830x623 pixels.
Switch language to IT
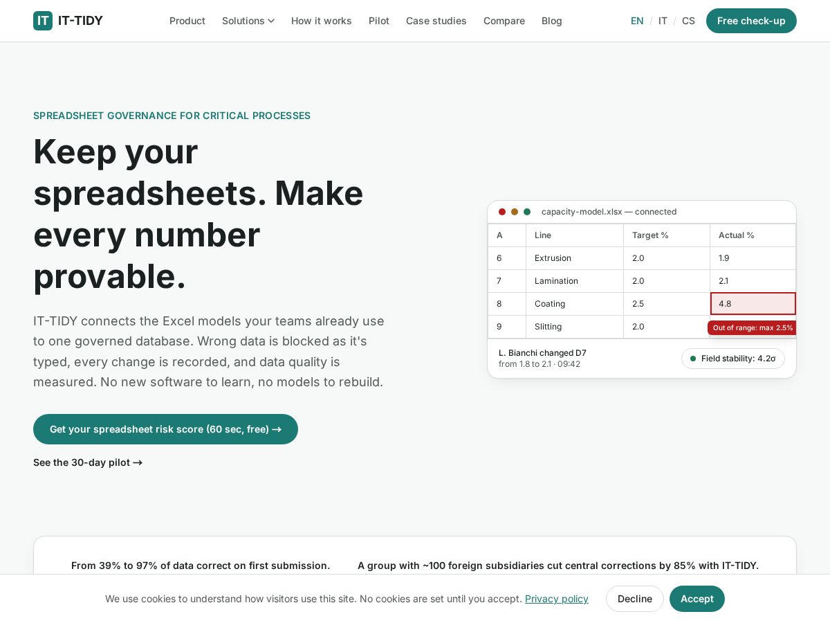[x=663, y=21]
